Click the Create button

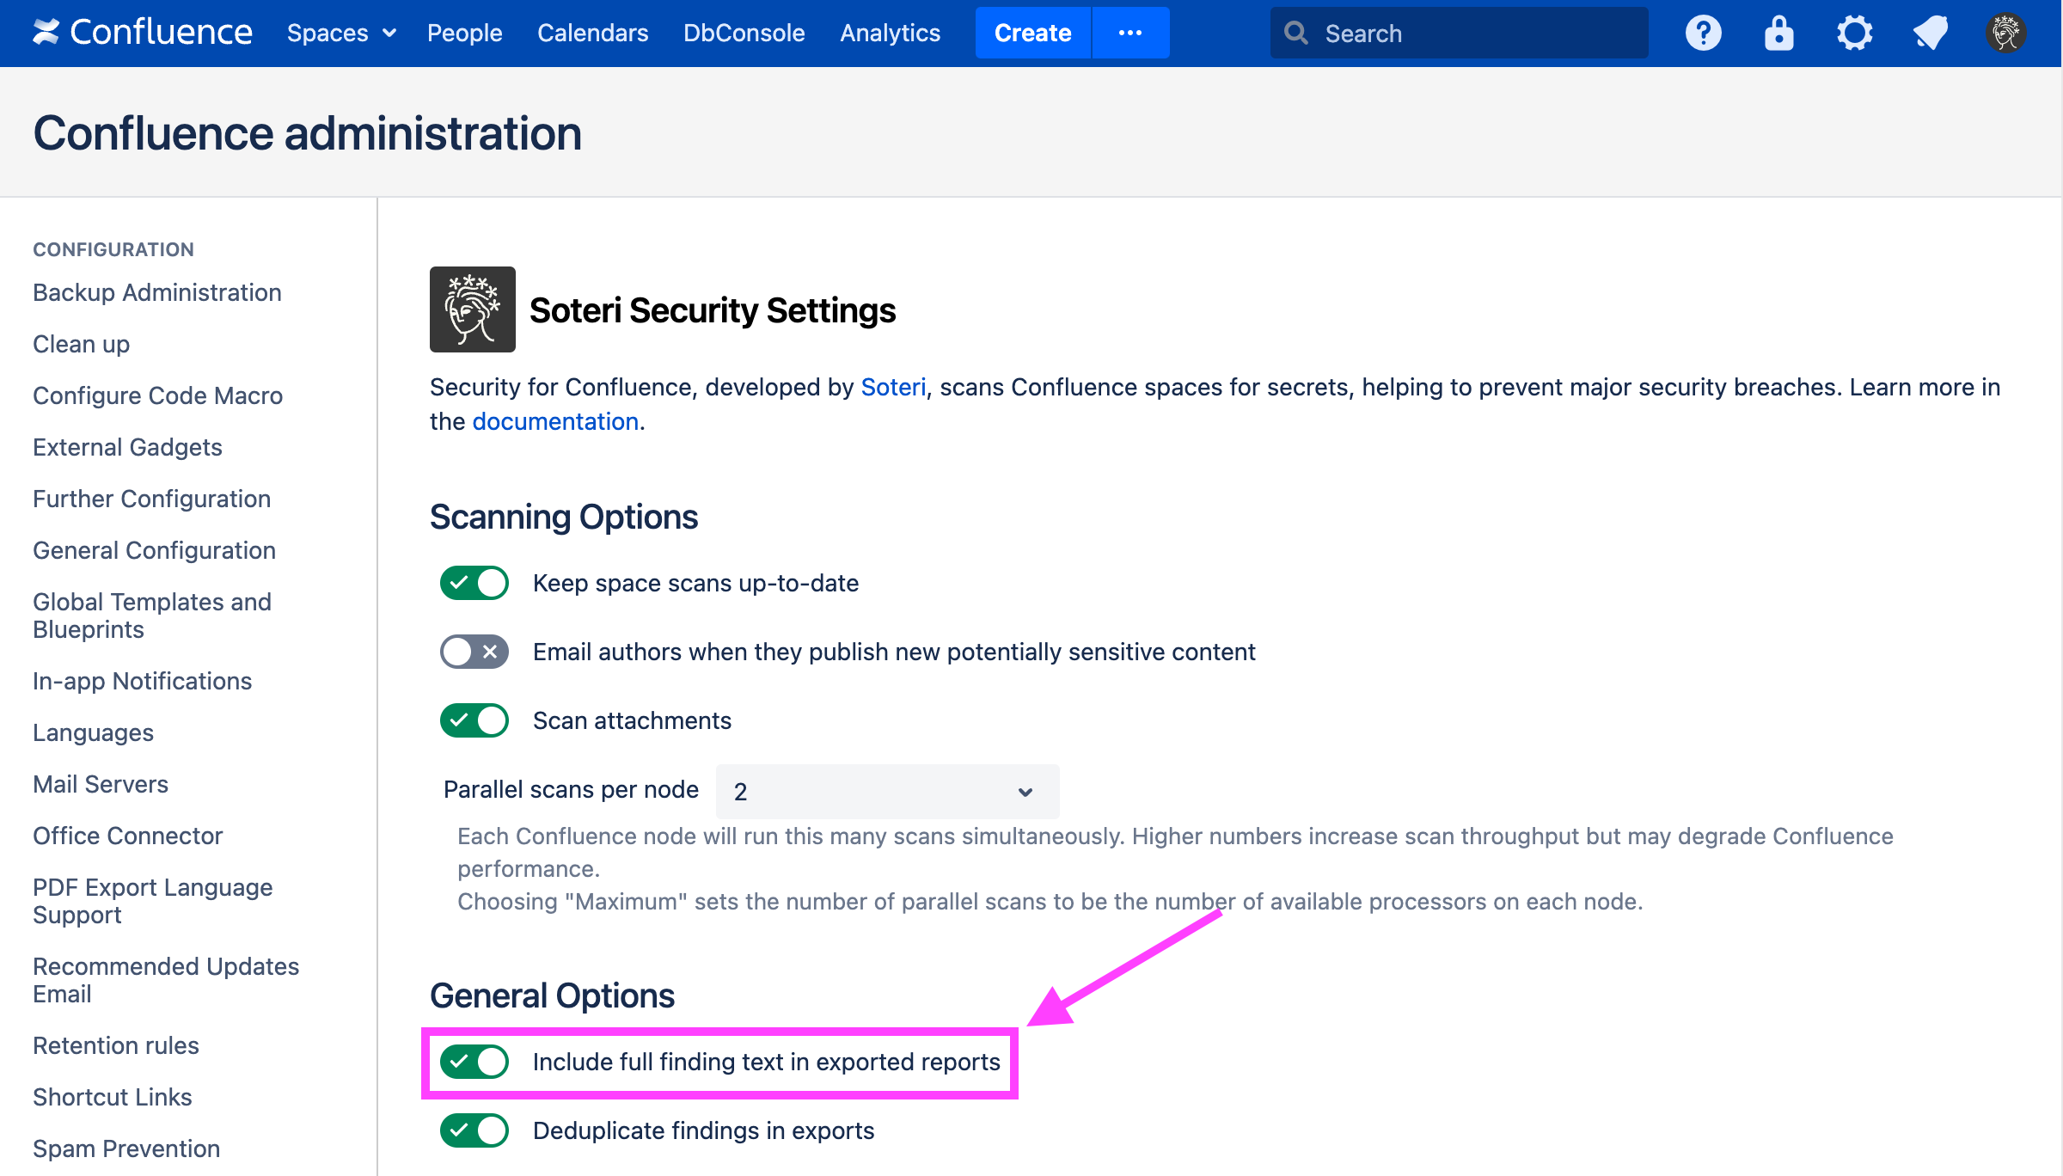coord(1032,34)
